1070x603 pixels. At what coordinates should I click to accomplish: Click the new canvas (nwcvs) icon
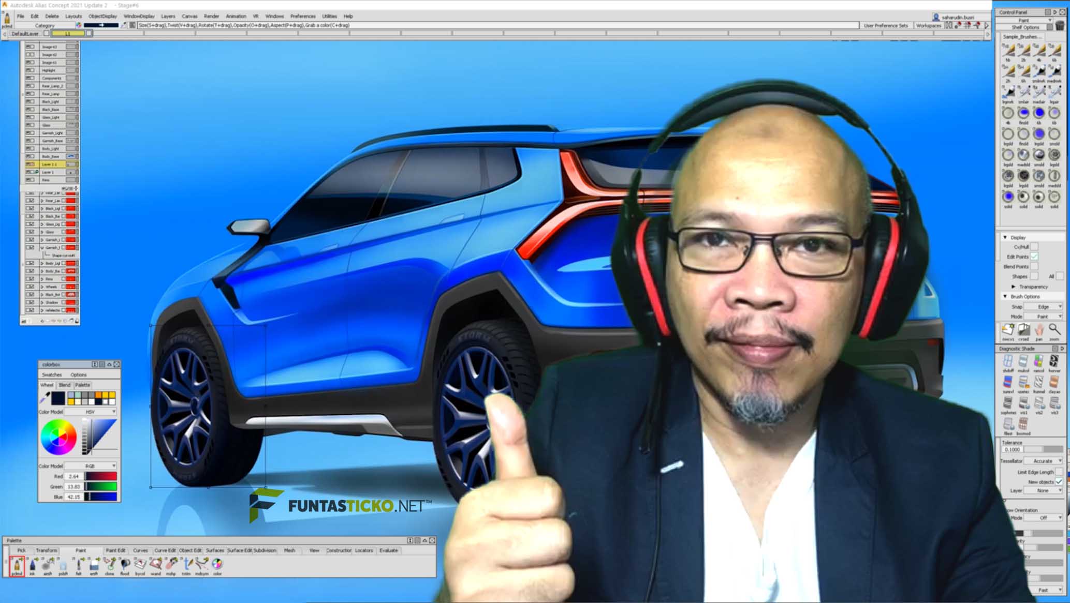pyautogui.click(x=1008, y=331)
